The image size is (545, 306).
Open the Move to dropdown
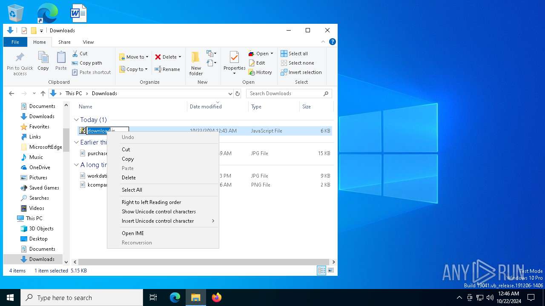pos(134,57)
